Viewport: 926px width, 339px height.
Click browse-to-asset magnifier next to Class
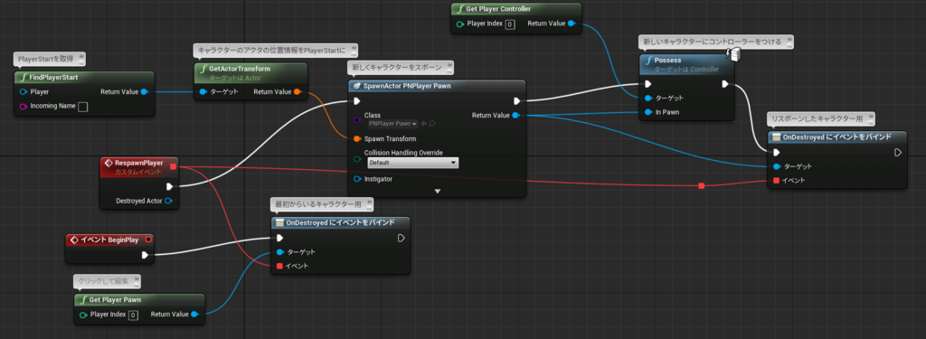(x=432, y=124)
